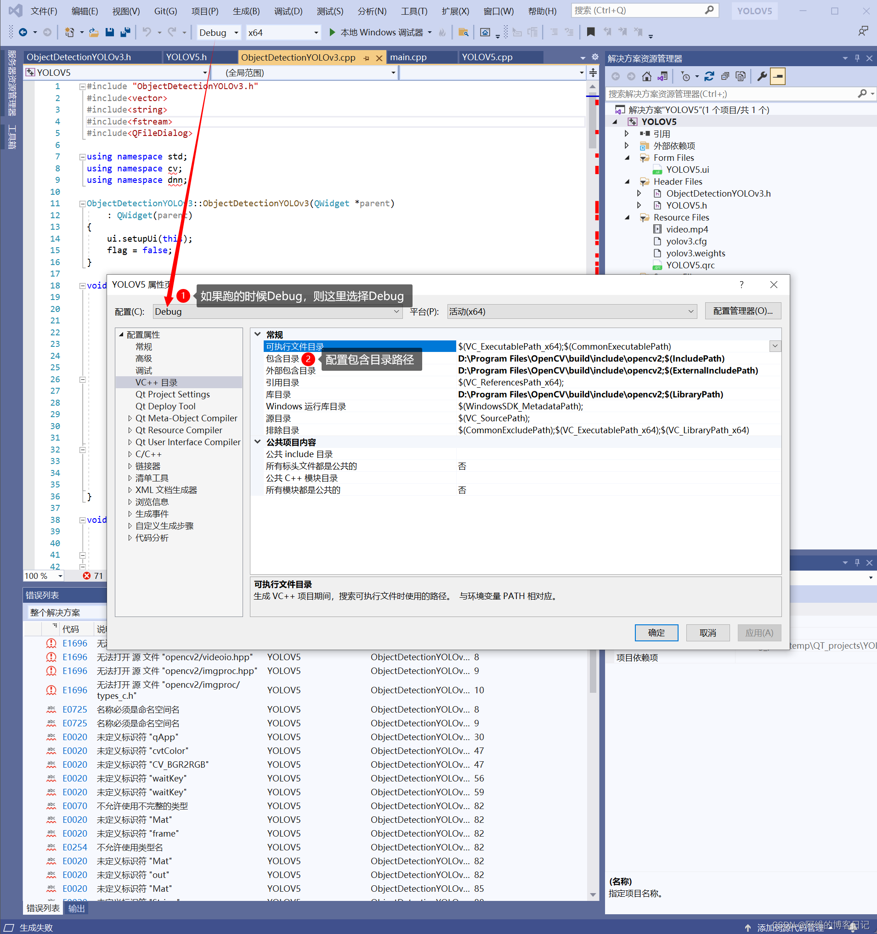Switch to the main.cpp tab

(x=409, y=57)
